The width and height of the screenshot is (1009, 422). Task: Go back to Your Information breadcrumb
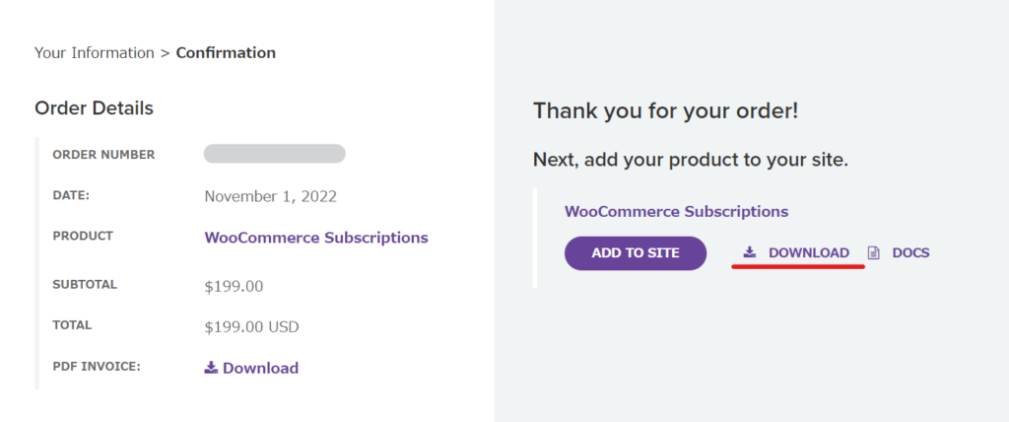pyautogui.click(x=95, y=52)
